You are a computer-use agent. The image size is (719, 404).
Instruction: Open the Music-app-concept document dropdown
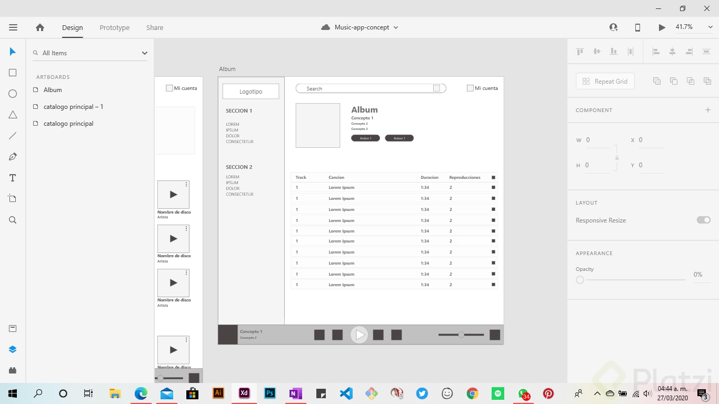tap(396, 27)
